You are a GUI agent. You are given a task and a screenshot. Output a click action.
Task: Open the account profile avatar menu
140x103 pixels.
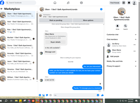pyautogui.click(x=134, y=3)
